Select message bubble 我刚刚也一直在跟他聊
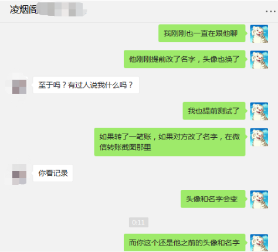This screenshot has width=278, height=252. [x=202, y=33]
